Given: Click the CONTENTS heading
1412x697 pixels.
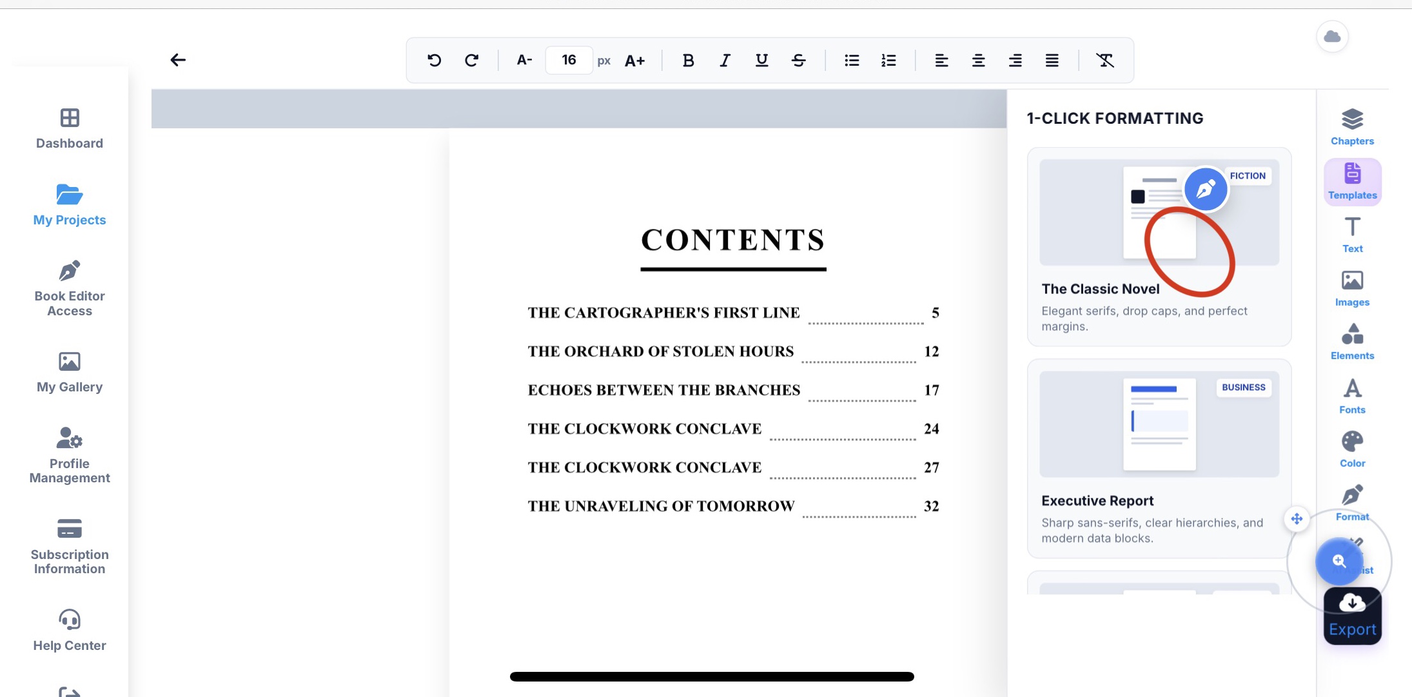Looking at the screenshot, I should [733, 240].
